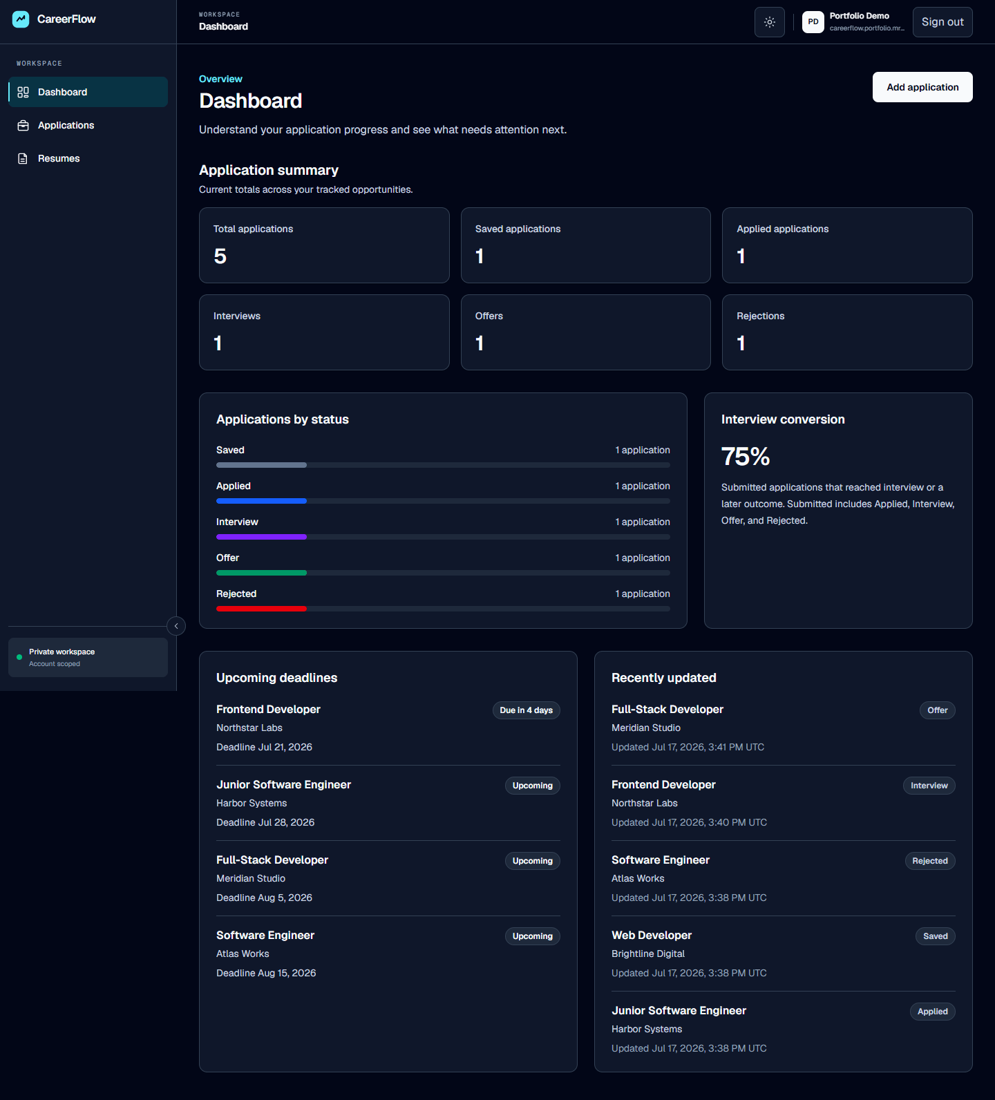Image resolution: width=995 pixels, height=1100 pixels.
Task: Open the Applications menu item
Action: [88, 125]
